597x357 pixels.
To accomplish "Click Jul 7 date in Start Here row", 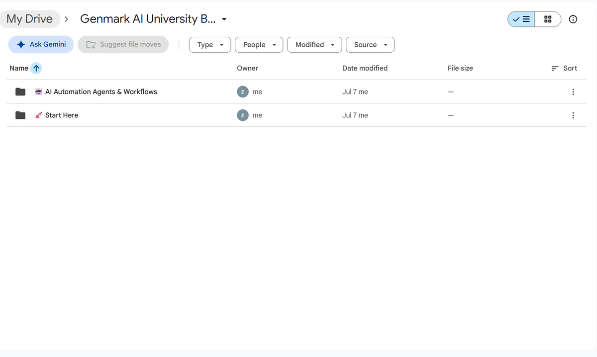I will 355,115.
